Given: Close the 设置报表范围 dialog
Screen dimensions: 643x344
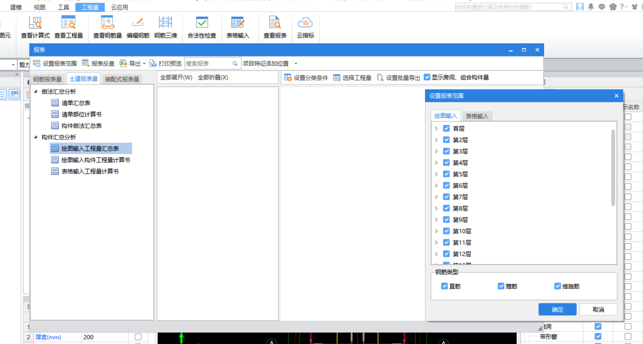Looking at the screenshot, I should pyautogui.click(x=616, y=96).
